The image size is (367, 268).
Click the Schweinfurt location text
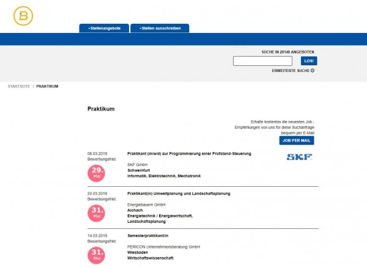click(x=139, y=170)
